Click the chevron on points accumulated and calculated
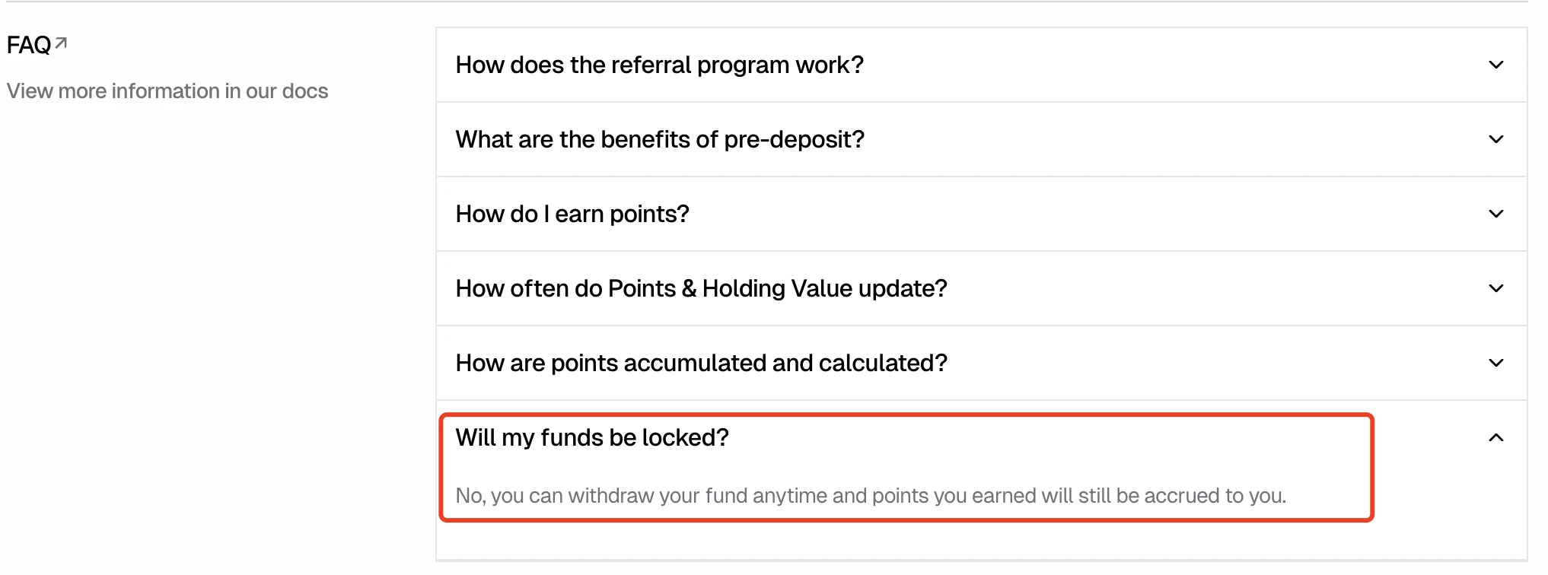The image size is (1548, 575). 1496,363
